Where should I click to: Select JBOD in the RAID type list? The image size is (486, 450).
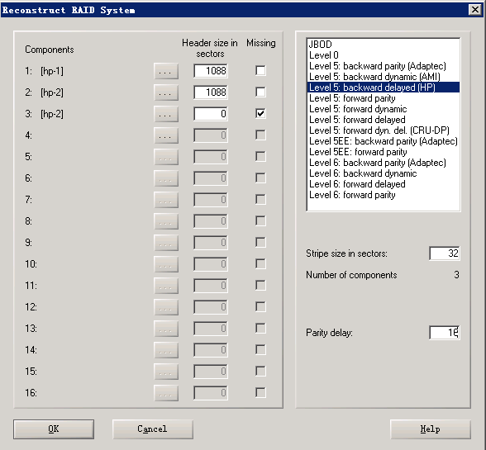[x=384, y=45]
